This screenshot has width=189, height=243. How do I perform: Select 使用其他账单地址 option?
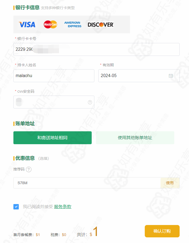coord(135,138)
